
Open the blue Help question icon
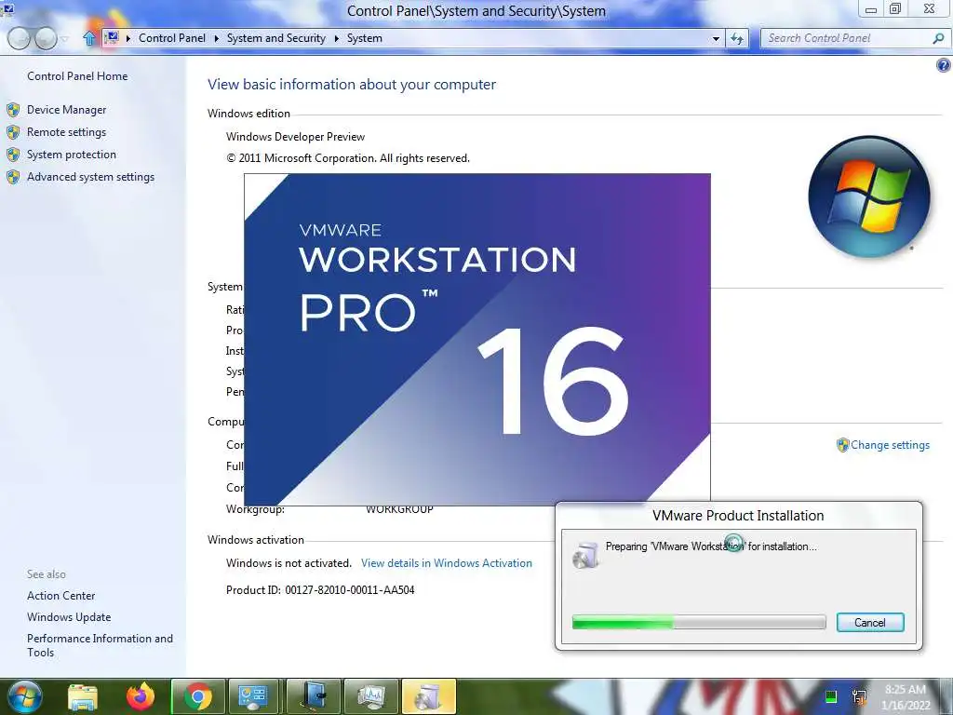[944, 65]
